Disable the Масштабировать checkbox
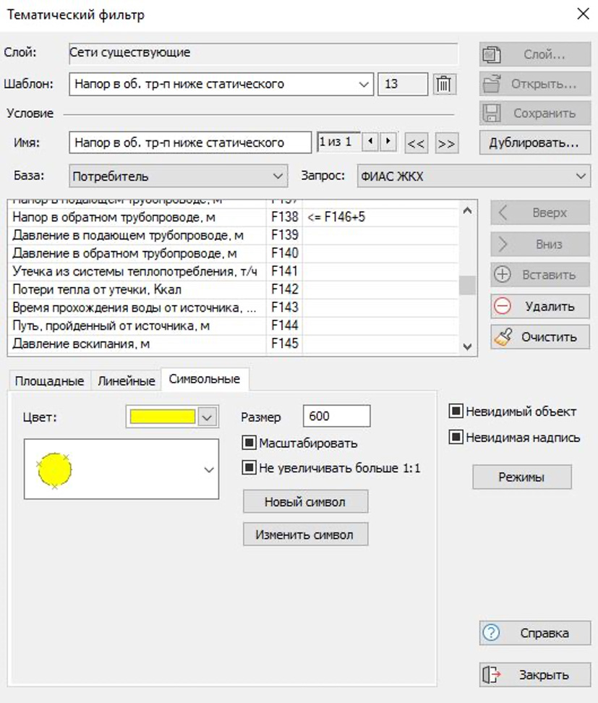 click(x=250, y=443)
